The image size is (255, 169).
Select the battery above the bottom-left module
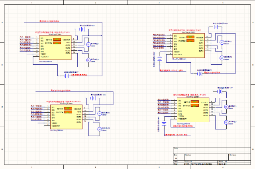[94, 97]
